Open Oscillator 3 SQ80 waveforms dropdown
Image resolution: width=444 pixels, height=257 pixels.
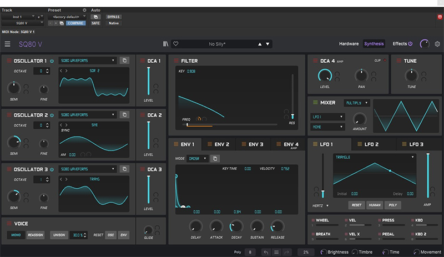point(88,169)
